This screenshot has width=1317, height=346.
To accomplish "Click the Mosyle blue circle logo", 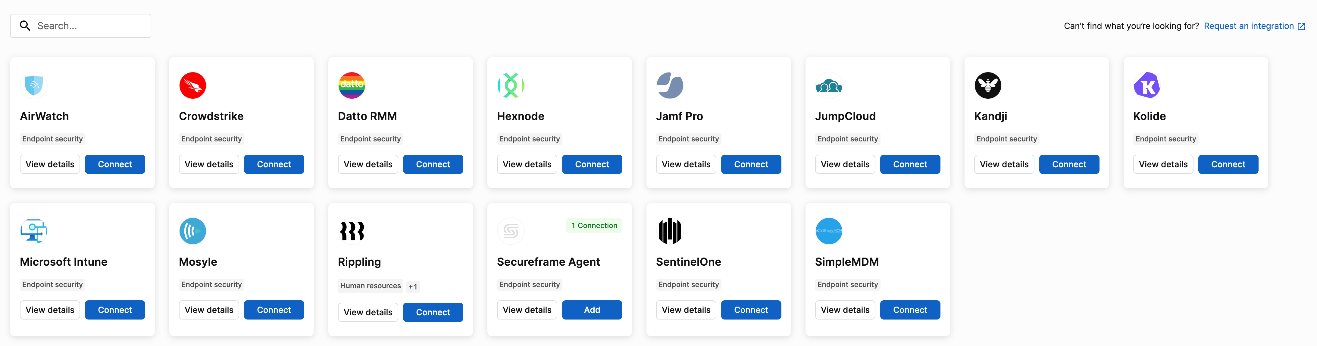I will pyautogui.click(x=193, y=231).
